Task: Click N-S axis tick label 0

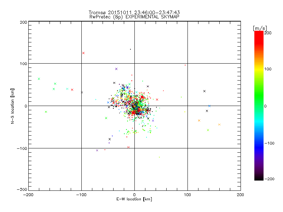Action: click(26, 106)
